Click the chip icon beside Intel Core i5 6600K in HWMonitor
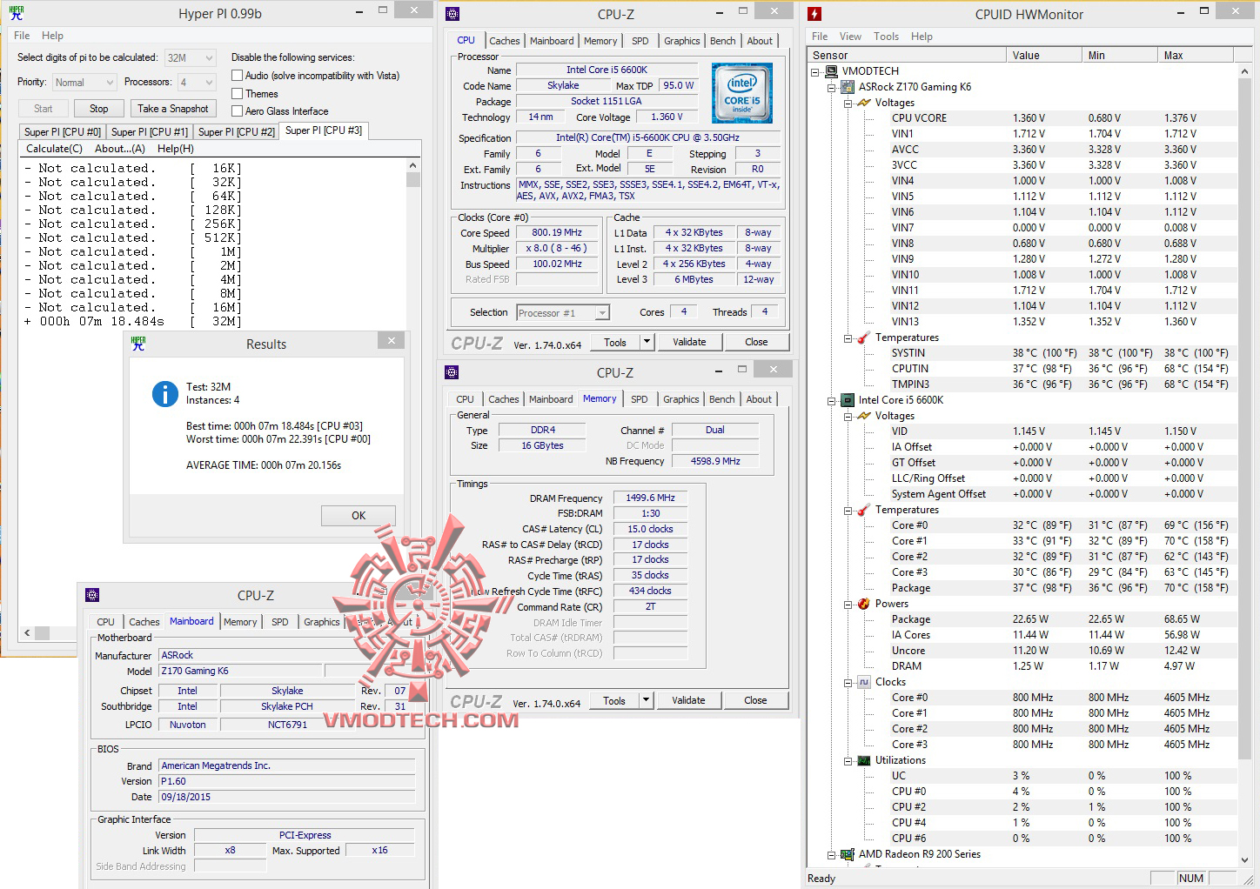The height and width of the screenshot is (889, 1260). (x=848, y=400)
